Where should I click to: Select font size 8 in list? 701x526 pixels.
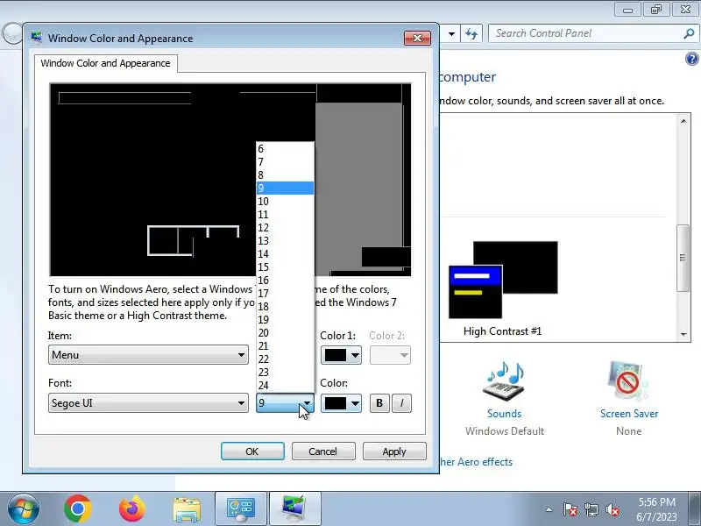tap(285, 174)
